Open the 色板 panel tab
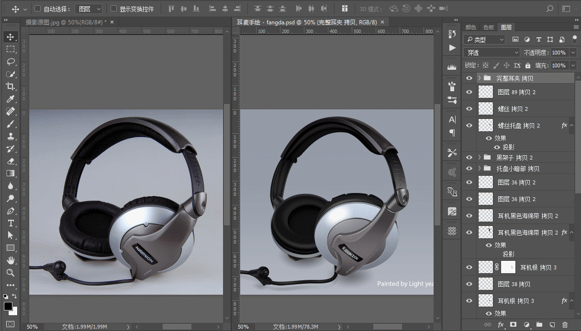581x331 pixels. pyautogui.click(x=489, y=27)
